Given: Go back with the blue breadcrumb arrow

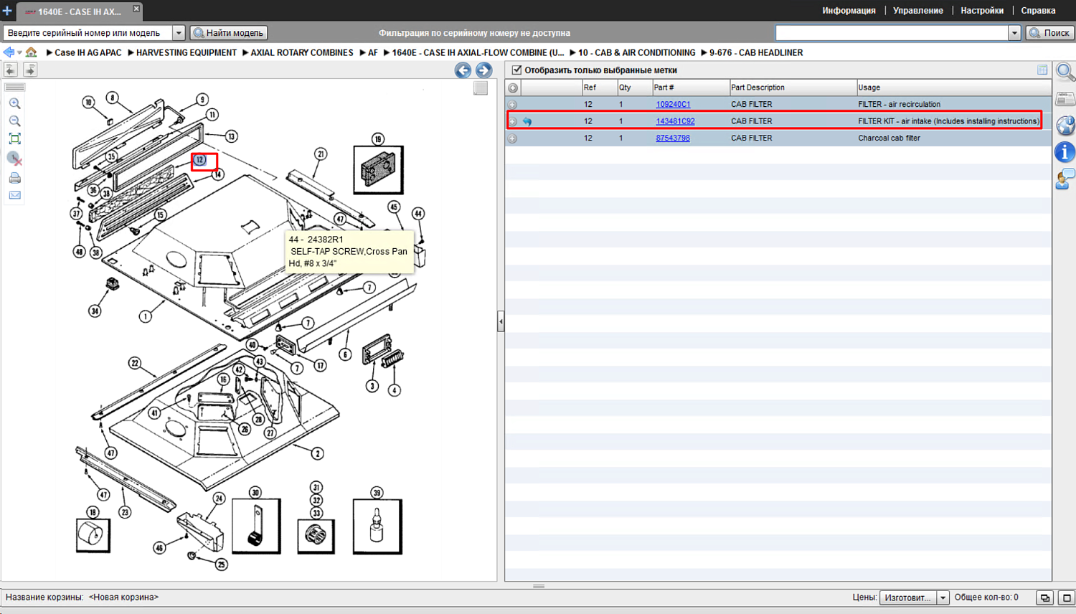Looking at the screenshot, I should pos(9,52).
